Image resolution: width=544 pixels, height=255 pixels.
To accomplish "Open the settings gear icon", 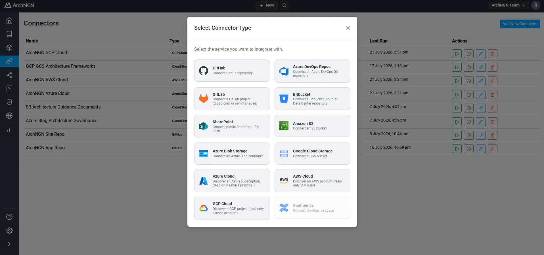I will [x=9, y=230].
